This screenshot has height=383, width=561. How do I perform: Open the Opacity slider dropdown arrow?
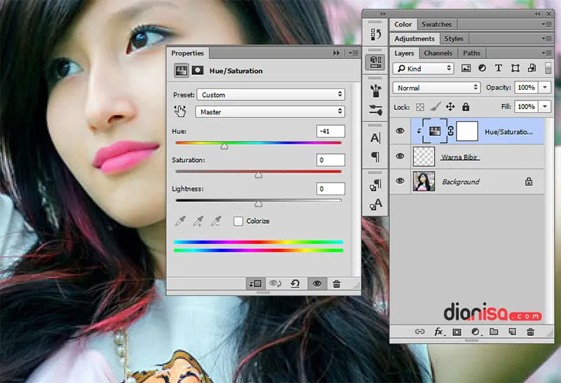545,88
